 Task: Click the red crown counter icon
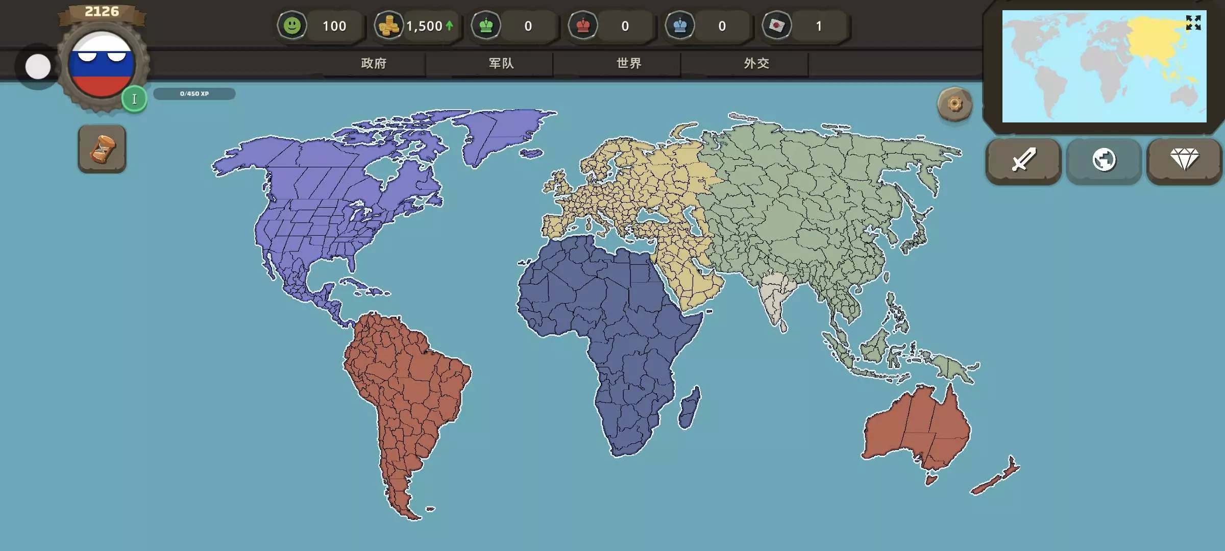pyautogui.click(x=583, y=26)
